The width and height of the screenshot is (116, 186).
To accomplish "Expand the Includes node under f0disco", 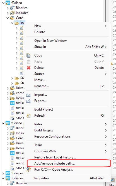I will pos(8,13).
